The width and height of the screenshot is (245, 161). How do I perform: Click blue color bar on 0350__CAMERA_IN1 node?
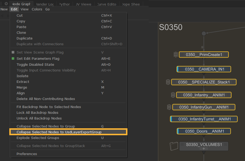[x=178, y=69]
